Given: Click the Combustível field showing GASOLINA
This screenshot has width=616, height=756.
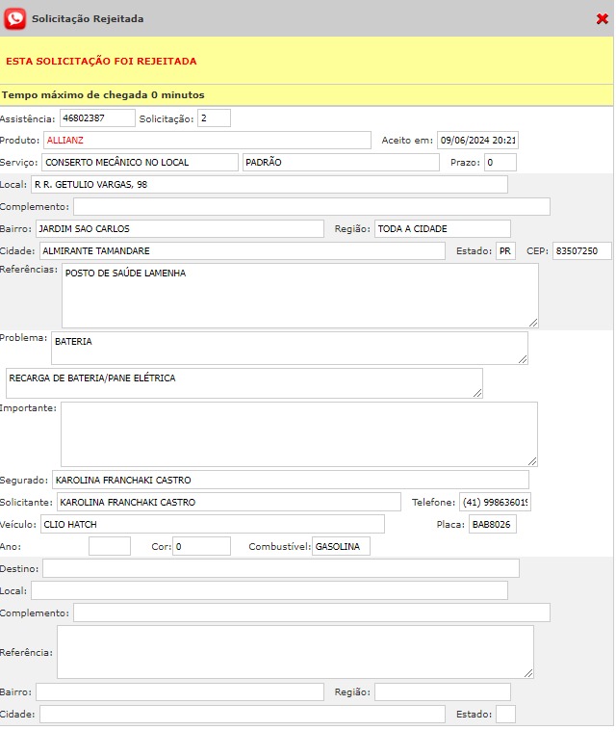Looking at the screenshot, I should [340, 547].
